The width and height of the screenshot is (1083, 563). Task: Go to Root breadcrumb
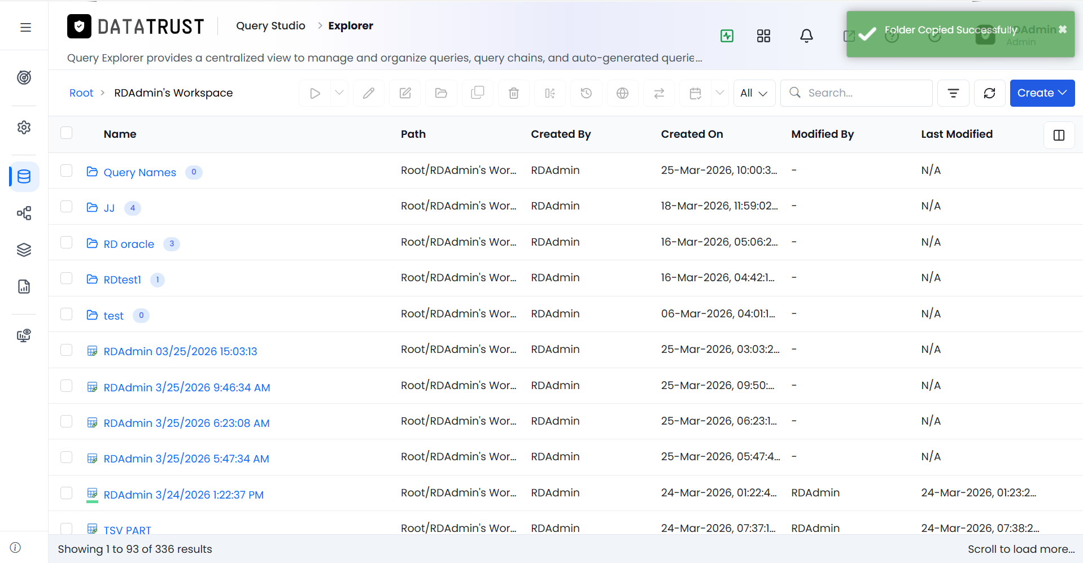(81, 93)
